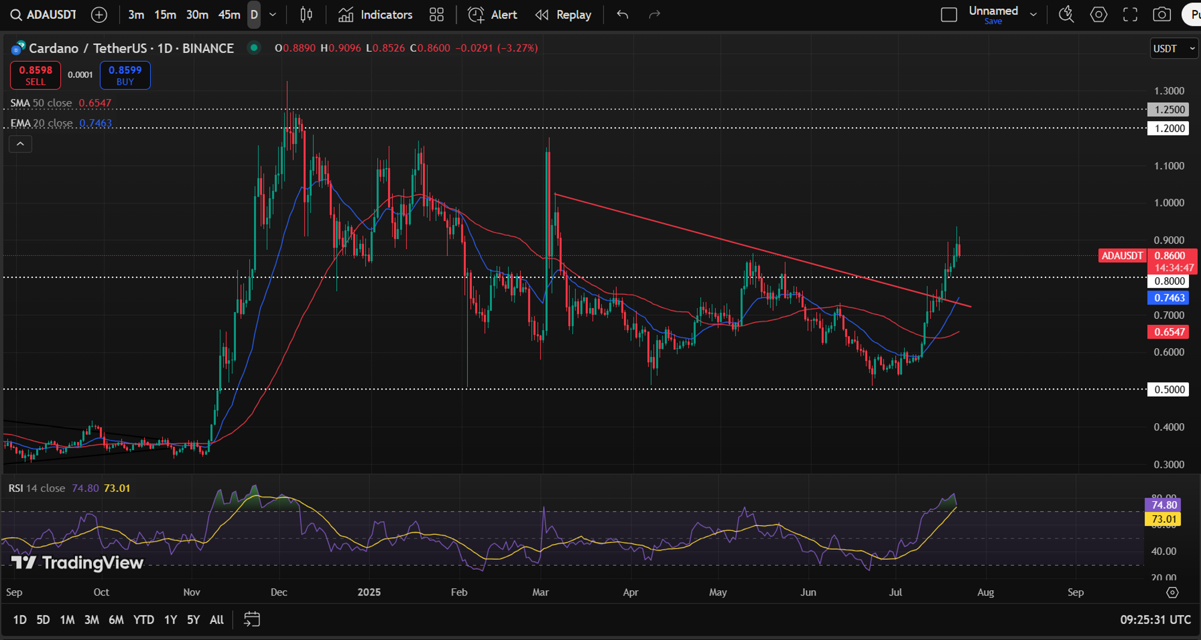Open the Quick Search icon
The height and width of the screenshot is (640, 1201).
click(x=1066, y=15)
